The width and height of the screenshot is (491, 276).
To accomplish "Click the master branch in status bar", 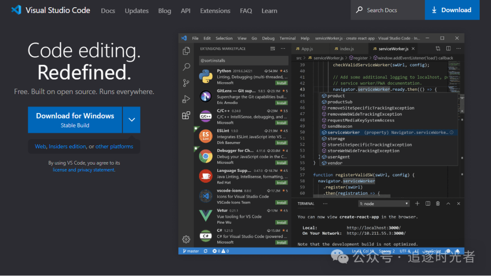I will click(190, 251).
